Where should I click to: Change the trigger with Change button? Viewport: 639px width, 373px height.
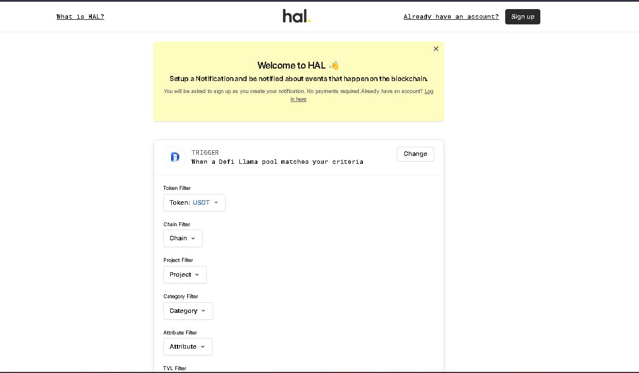(415, 154)
